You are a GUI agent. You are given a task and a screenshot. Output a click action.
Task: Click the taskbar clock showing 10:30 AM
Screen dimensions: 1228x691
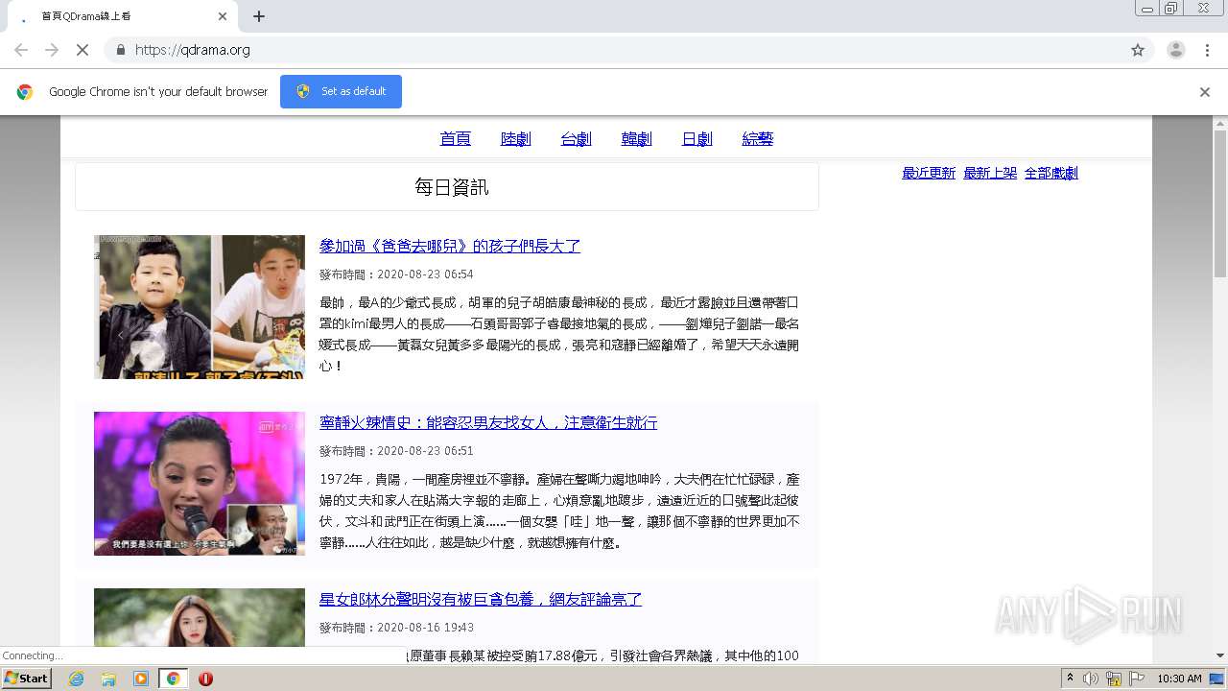1179,679
